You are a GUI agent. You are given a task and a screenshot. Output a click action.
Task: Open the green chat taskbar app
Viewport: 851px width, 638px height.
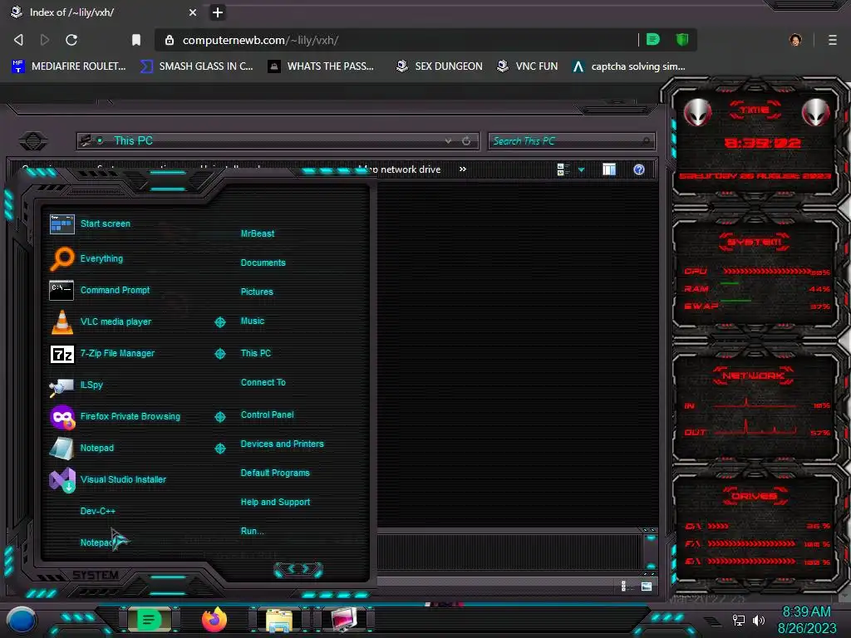click(x=149, y=620)
